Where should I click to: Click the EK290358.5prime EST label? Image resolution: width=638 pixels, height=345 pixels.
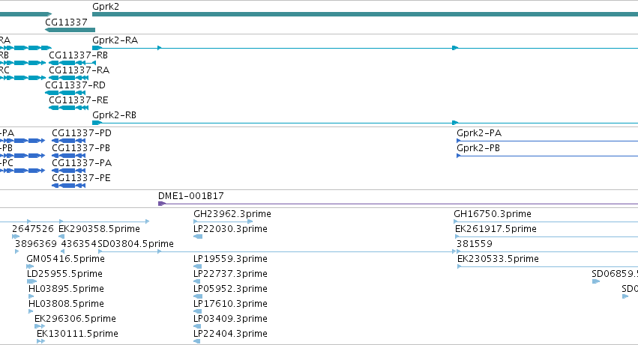99,229
